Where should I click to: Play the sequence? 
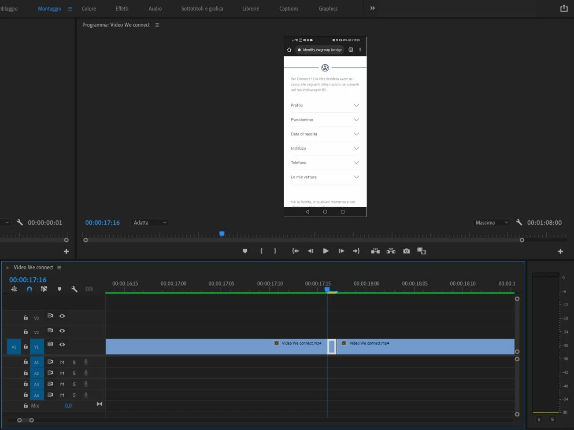pyautogui.click(x=326, y=251)
